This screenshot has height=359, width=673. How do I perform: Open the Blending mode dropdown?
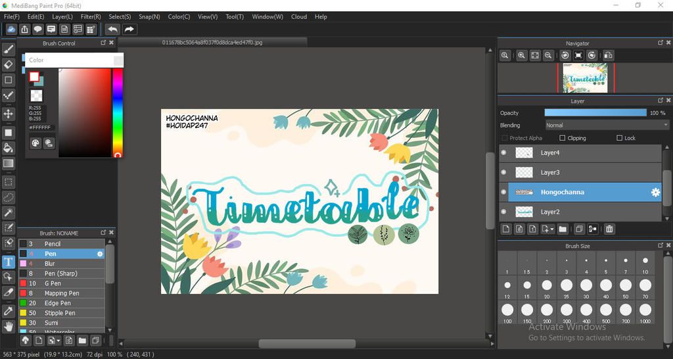point(607,126)
